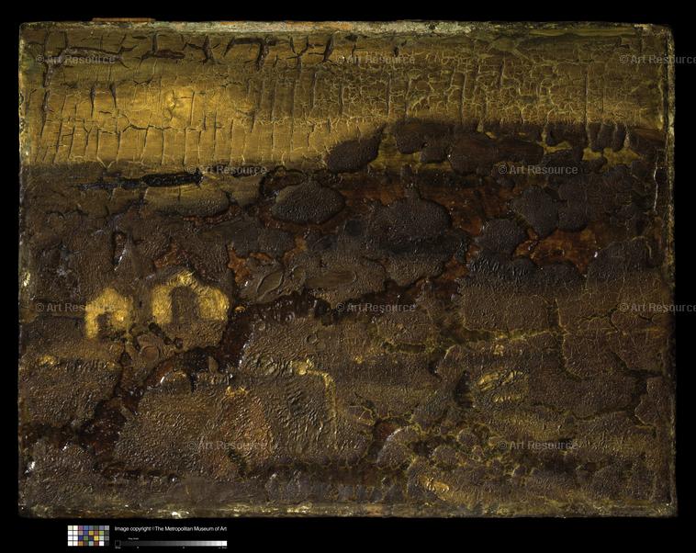
Task: Click the 'Image copyright The Metropolitan Museum of Art' text
Action: (171, 528)
